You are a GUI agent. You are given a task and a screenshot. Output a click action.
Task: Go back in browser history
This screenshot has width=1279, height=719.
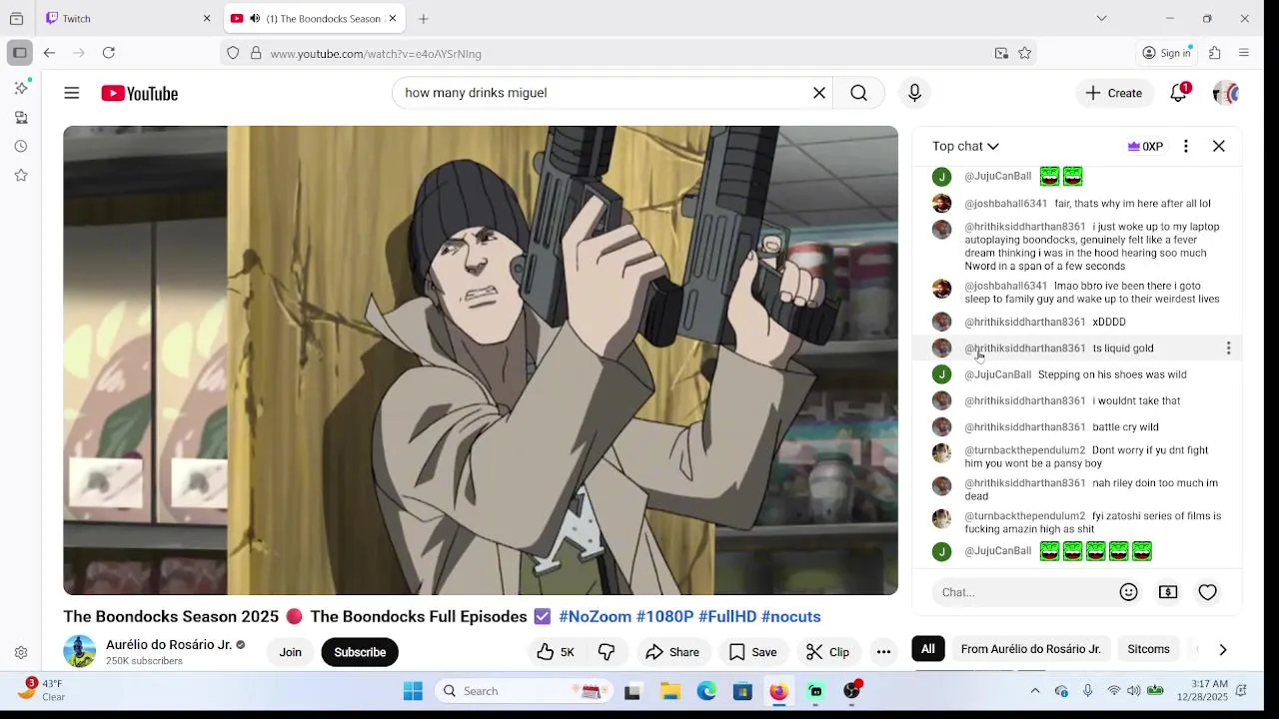49,53
